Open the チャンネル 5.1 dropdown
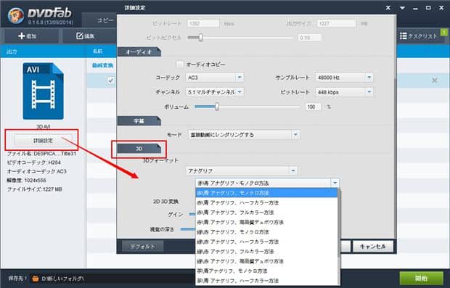 214,92
